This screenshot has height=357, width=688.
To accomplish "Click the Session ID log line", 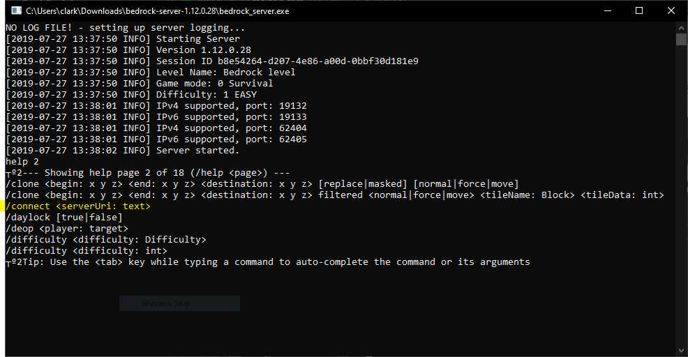I will 212,61.
